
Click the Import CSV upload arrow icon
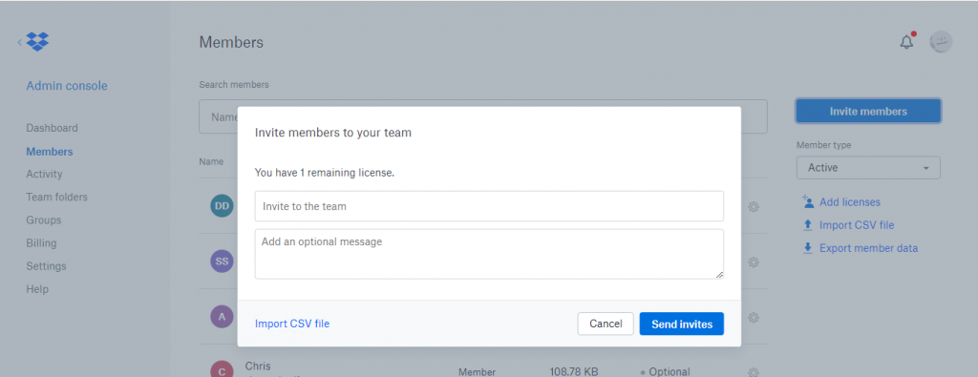tap(808, 225)
